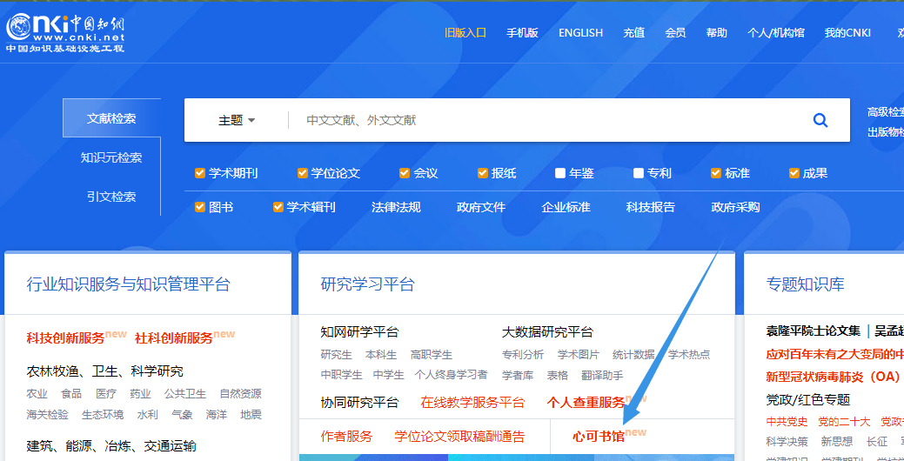Open 科技创新服务 link
The height and width of the screenshot is (461, 904).
tap(66, 338)
